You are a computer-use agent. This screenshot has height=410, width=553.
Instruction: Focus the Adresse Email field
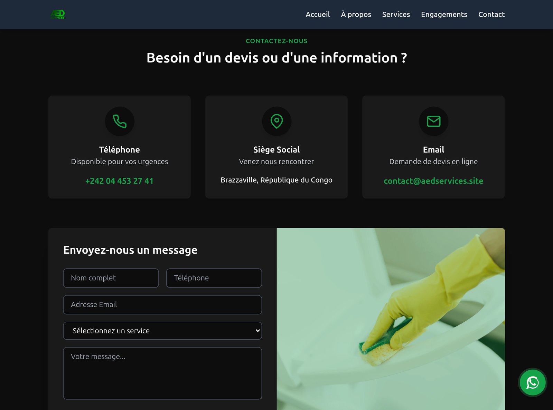(162, 305)
